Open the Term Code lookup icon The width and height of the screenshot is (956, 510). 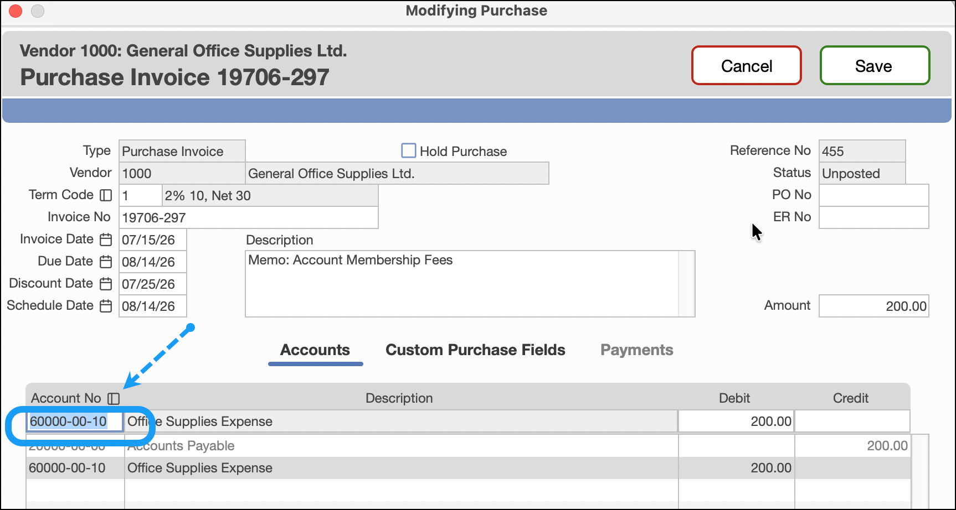pos(106,195)
